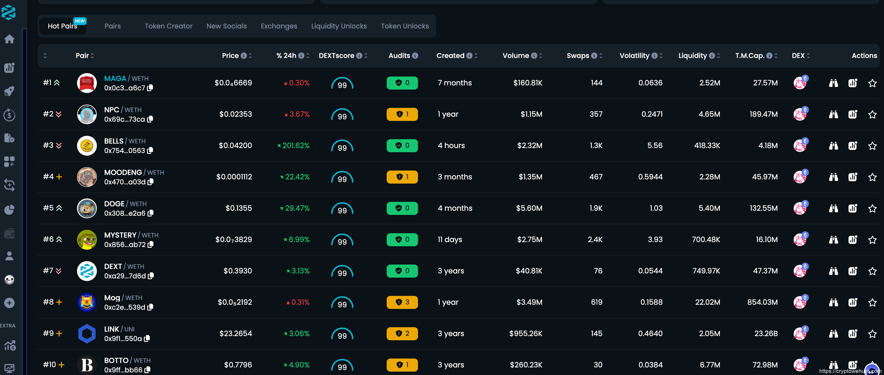Open the MAGA token link
This screenshot has height=375, width=884.
[115, 78]
